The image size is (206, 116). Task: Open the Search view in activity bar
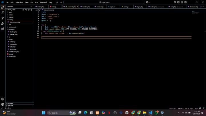point(3,13)
